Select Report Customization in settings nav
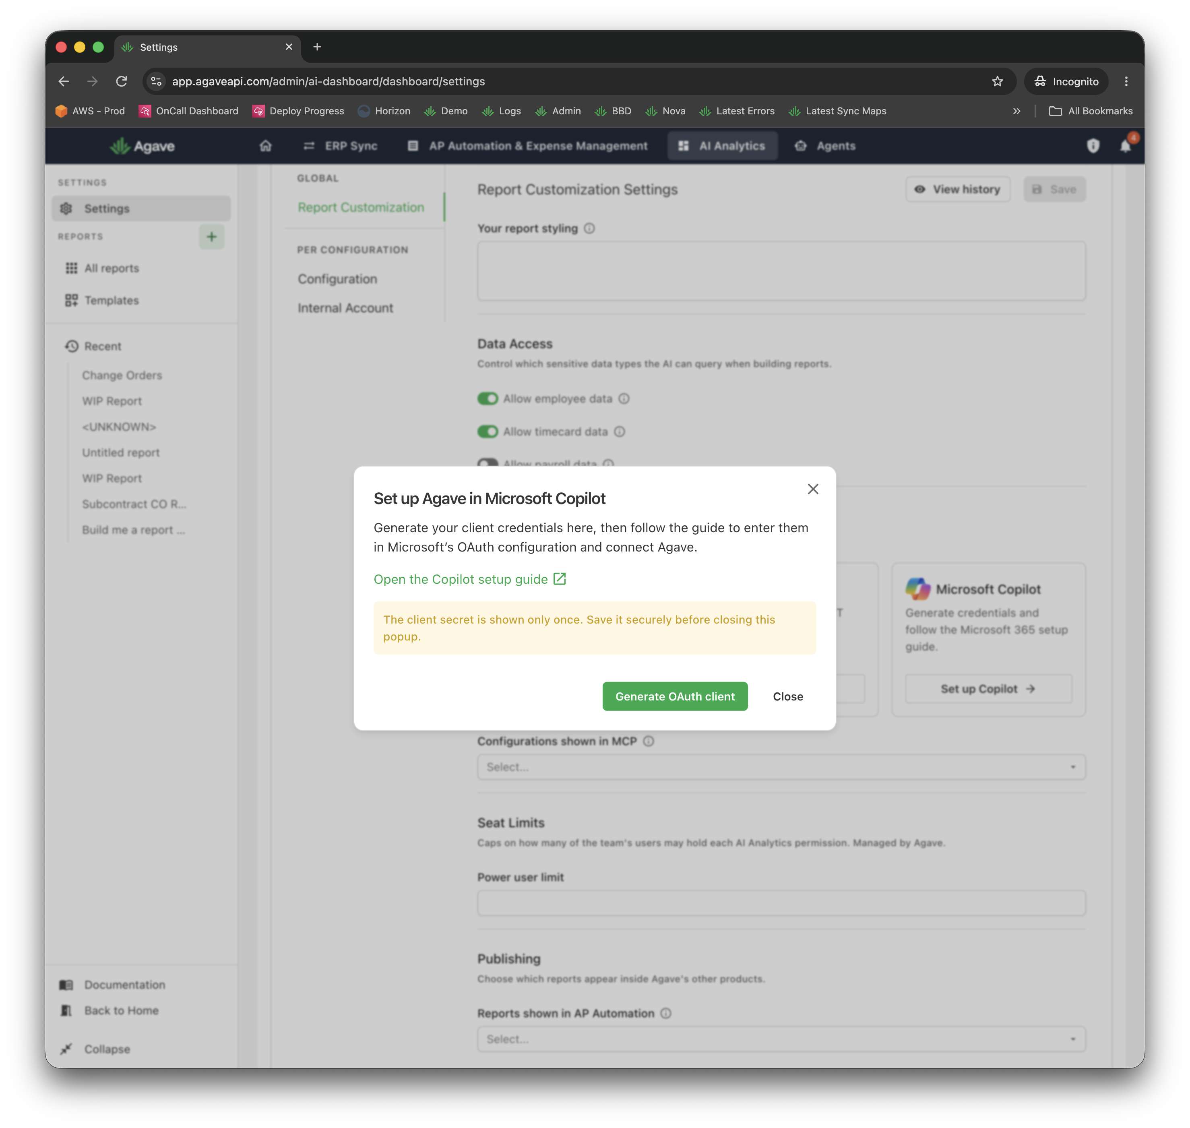The width and height of the screenshot is (1190, 1128). [361, 207]
